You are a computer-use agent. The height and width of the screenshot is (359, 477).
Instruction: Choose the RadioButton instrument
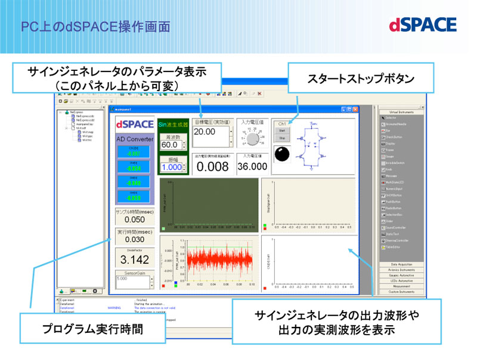pos(392,208)
